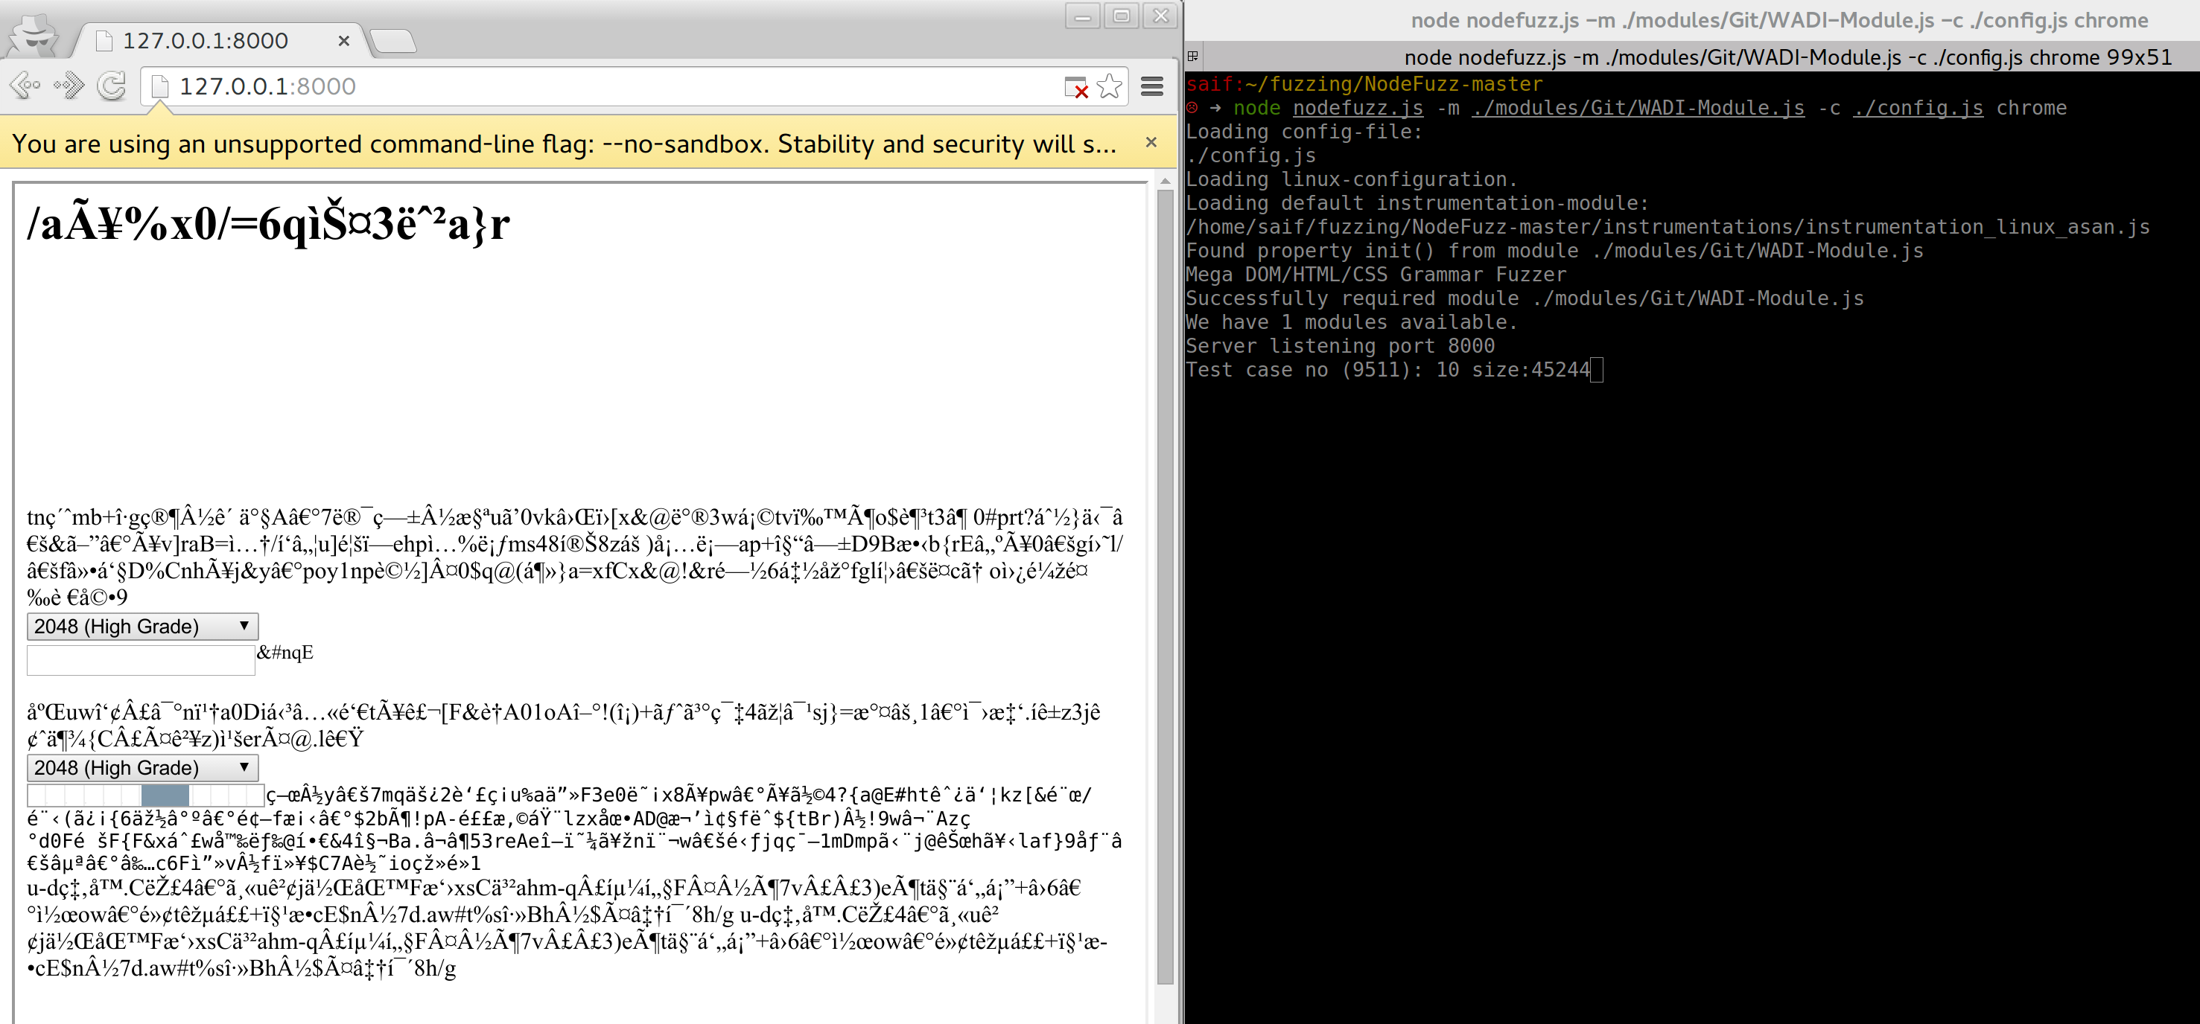Viewport: 2200px width, 1024px height.
Task: Dismiss the no-sandbox warning infobar
Action: click(x=1151, y=142)
